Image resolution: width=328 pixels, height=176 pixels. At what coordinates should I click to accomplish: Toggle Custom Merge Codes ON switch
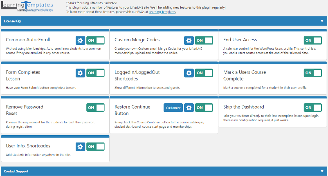[x=204, y=40]
